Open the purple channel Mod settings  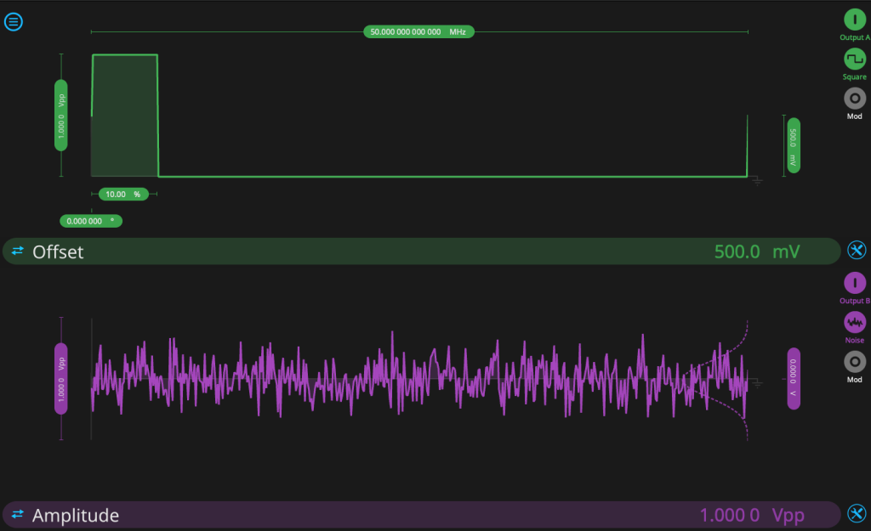pyautogui.click(x=855, y=361)
